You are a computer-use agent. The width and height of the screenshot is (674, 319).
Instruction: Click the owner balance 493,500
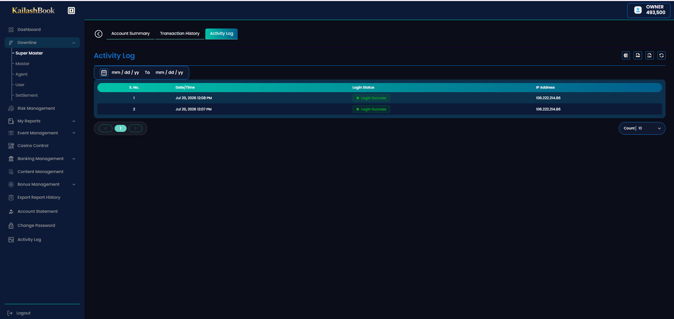[656, 13]
